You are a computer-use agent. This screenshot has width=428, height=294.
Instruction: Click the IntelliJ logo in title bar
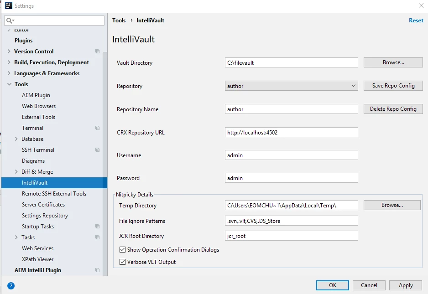pyautogui.click(x=9, y=5)
